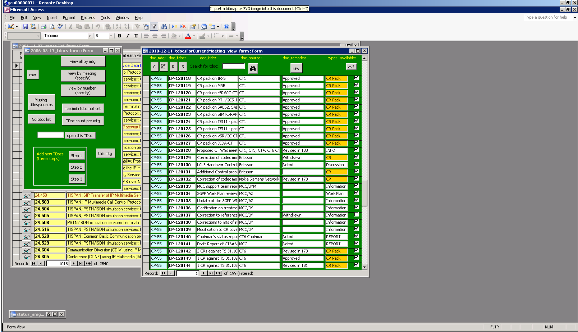Click the 'view all by mtg' button
Screen dimensions: 578x332
coord(83,62)
